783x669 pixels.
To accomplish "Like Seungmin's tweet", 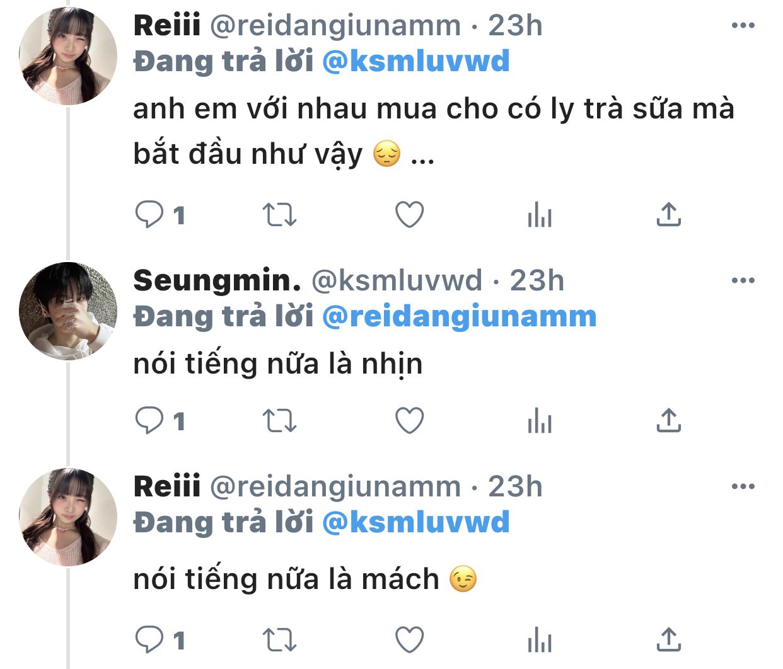I will click(x=409, y=421).
